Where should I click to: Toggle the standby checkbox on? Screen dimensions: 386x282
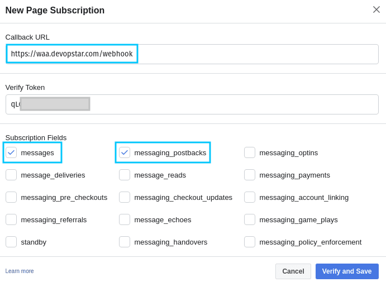pos(11,242)
